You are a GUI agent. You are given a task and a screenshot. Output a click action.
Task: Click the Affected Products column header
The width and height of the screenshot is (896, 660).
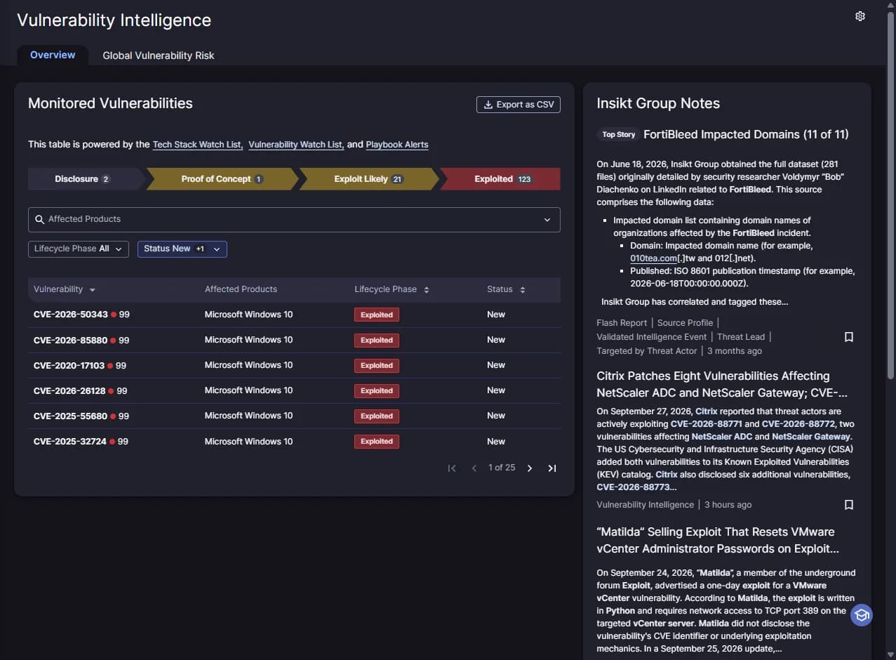tap(241, 289)
